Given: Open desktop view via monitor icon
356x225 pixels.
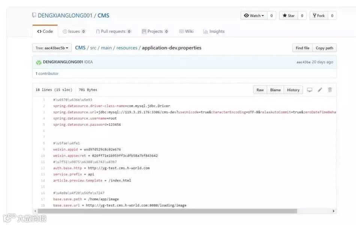Looking at the screenshot, I should (309, 90).
